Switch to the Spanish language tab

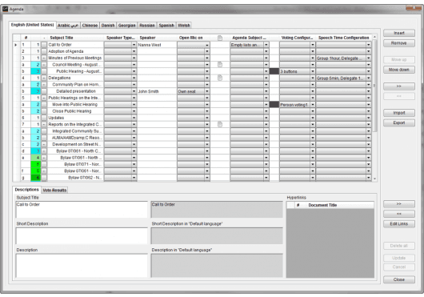tap(166, 26)
